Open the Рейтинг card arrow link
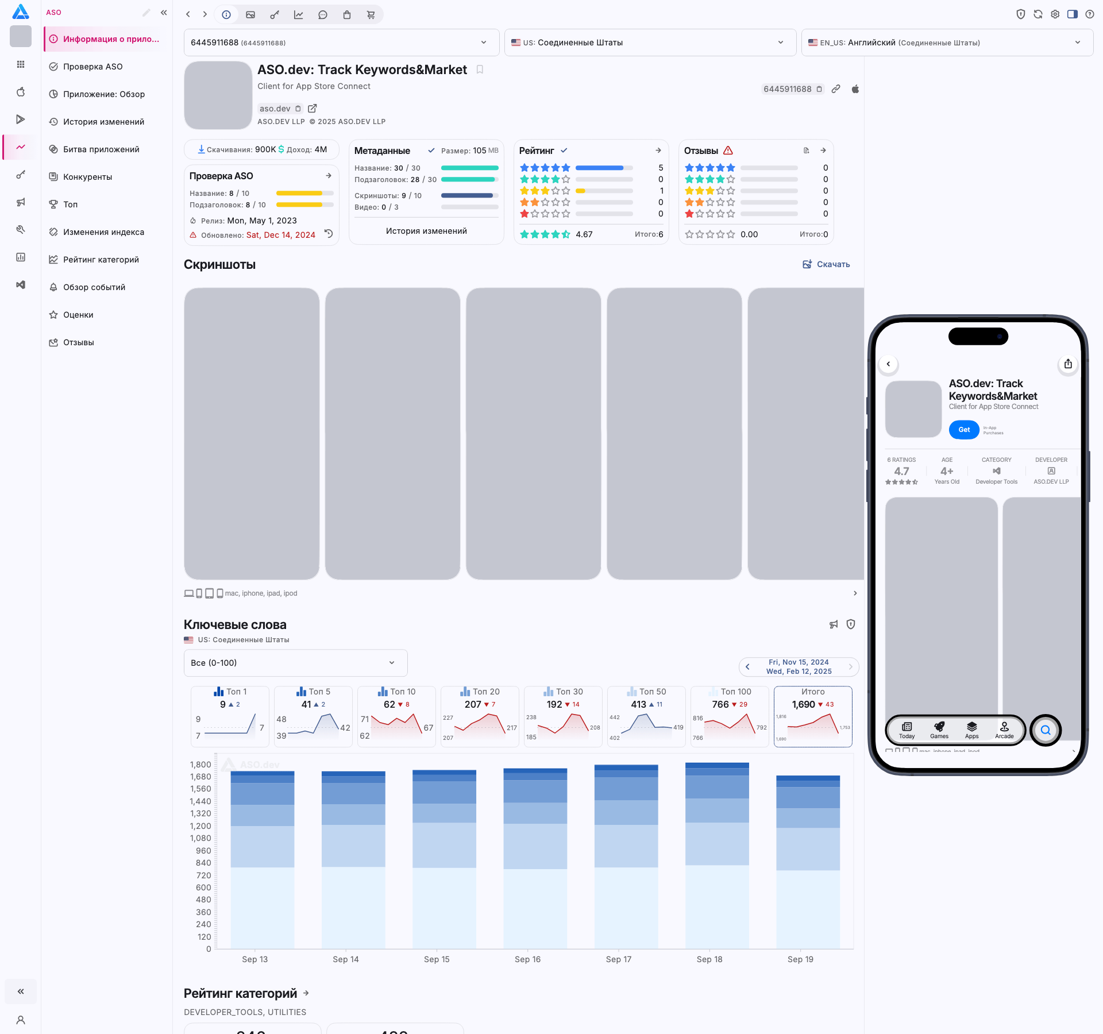The height and width of the screenshot is (1034, 1103). [658, 151]
